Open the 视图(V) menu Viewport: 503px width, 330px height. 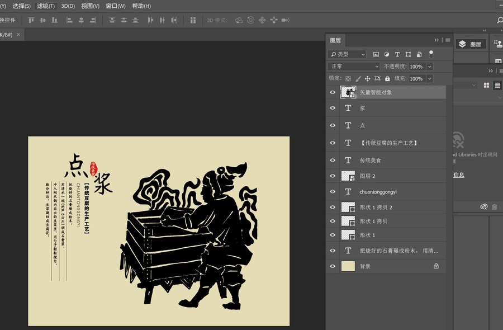90,6
